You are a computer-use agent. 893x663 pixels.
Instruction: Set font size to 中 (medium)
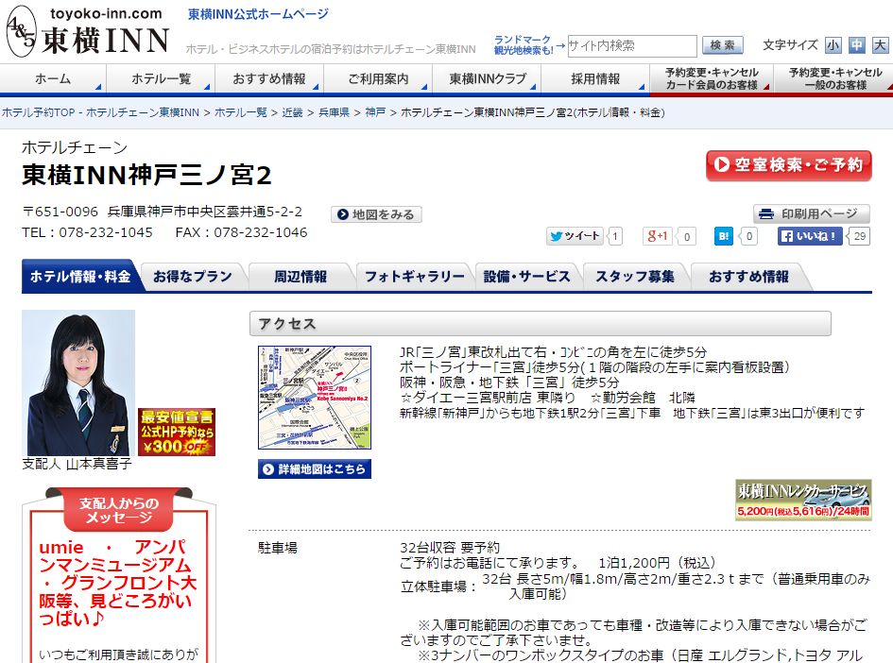coord(856,45)
